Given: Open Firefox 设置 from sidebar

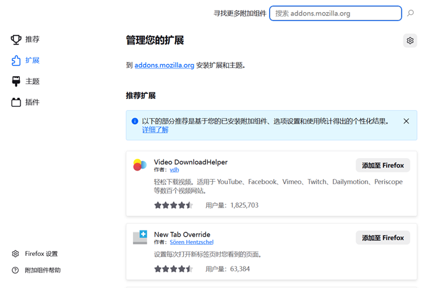Looking at the screenshot, I should pos(41,253).
